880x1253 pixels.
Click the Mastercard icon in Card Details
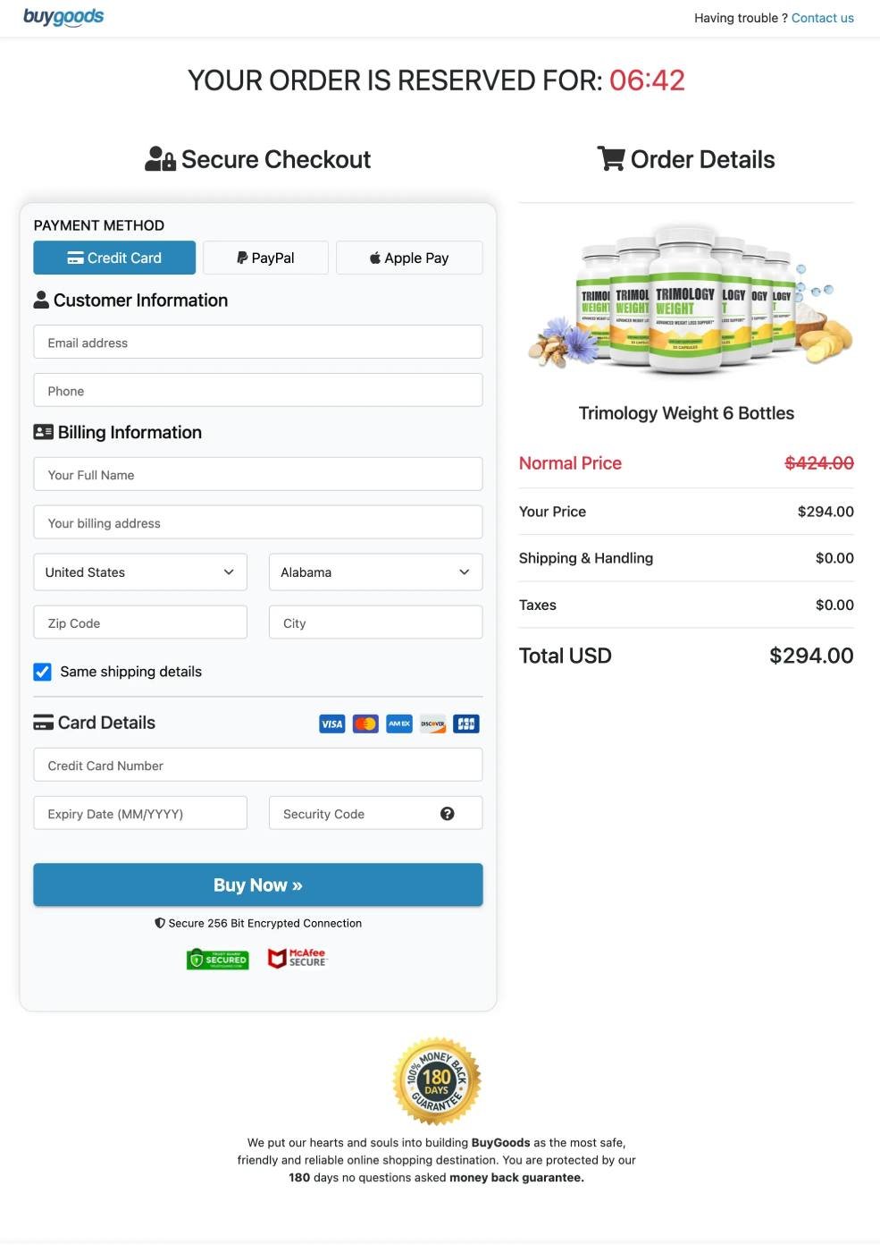[365, 723]
